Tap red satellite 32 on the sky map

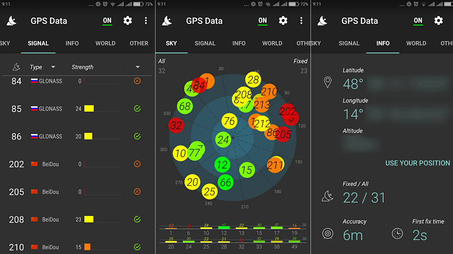click(x=176, y=125)
